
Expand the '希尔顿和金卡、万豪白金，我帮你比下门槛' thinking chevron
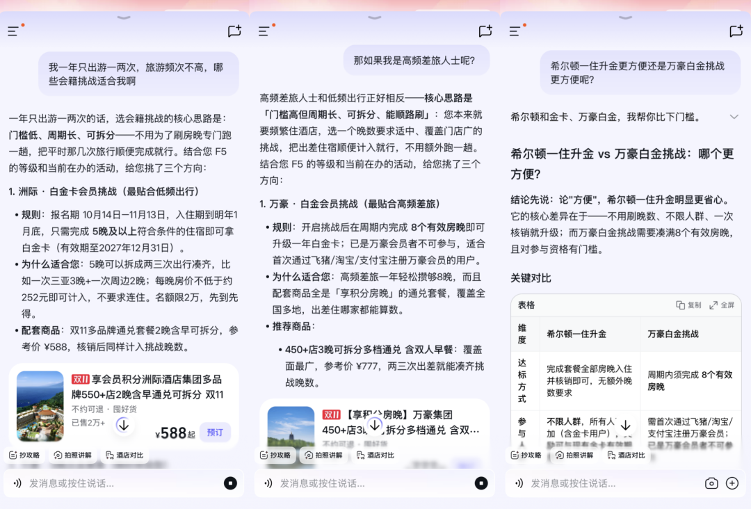click(734, 117)
